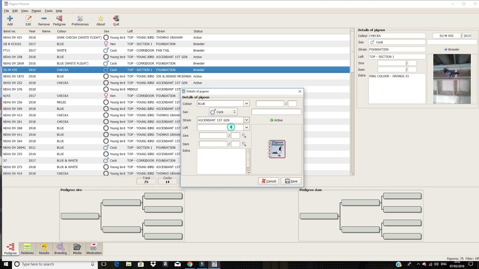479x269 pixels.
Task: Click the Save button in dialog
Action: coord(291,181)
